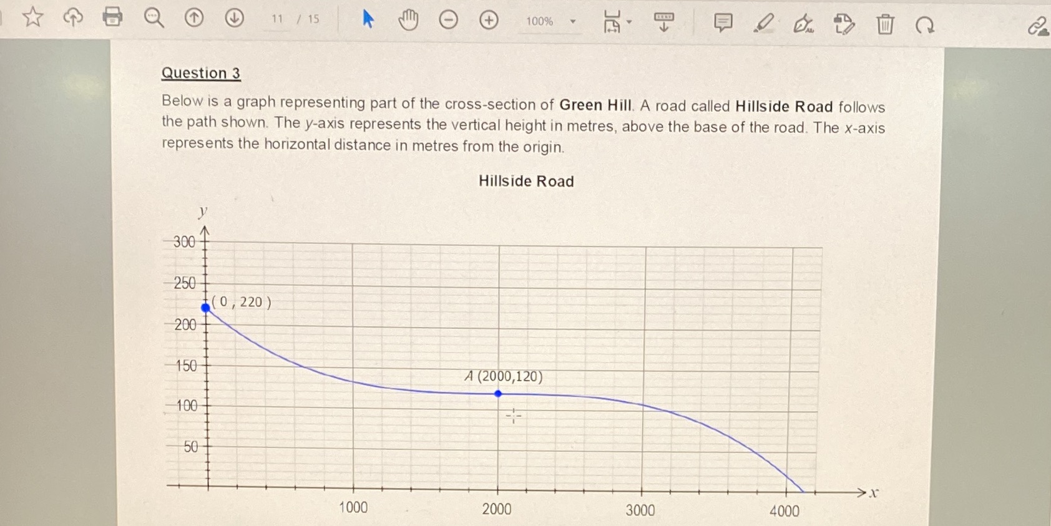Go to next page with down arrow
The height and width of the screenshot is (526, 1051).
(x=234, y=18)
